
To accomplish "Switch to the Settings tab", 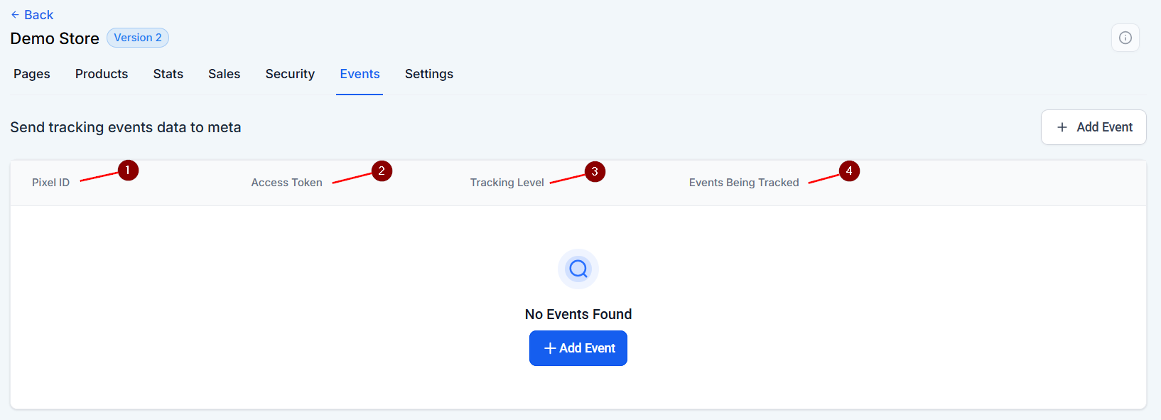I will 429,74.
